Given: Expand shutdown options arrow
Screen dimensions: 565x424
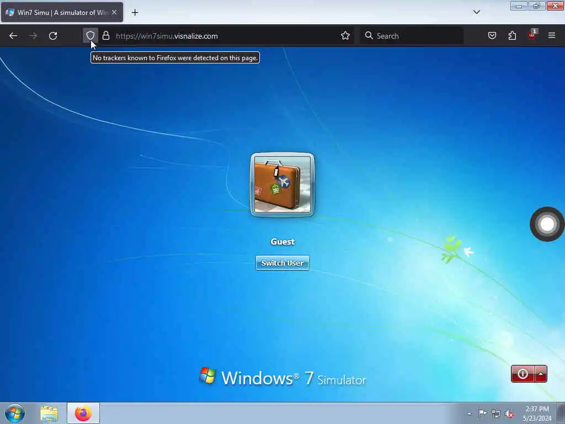Looking at the screenshot, I should point(541,374).
